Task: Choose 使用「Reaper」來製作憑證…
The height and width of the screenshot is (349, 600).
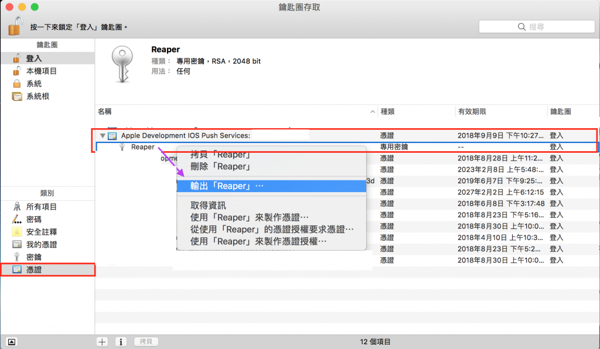Action: pyautogui.click(x=271, y=217)
